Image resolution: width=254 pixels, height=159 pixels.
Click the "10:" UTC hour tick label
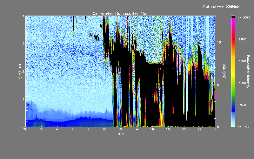(105, 129)
